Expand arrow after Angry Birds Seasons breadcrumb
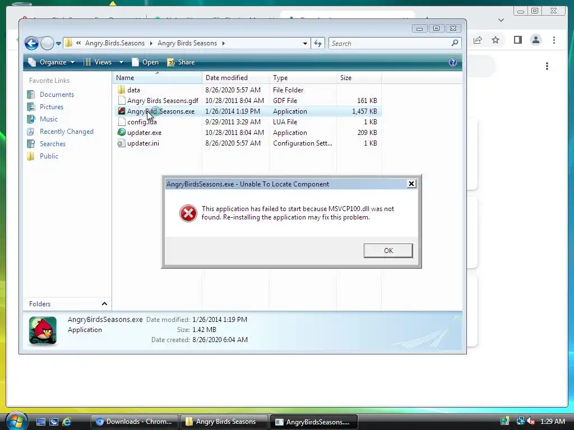Image resolution: width=574 pixels, height=430 pixels. [223, 44]
